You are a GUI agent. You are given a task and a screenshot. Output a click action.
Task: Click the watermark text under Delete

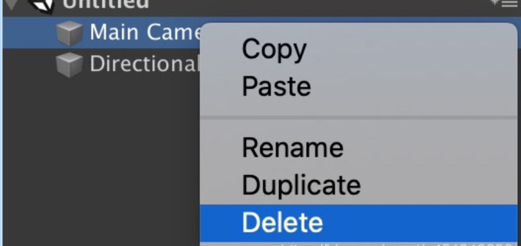pyautogui.click(x=395, y=244)
